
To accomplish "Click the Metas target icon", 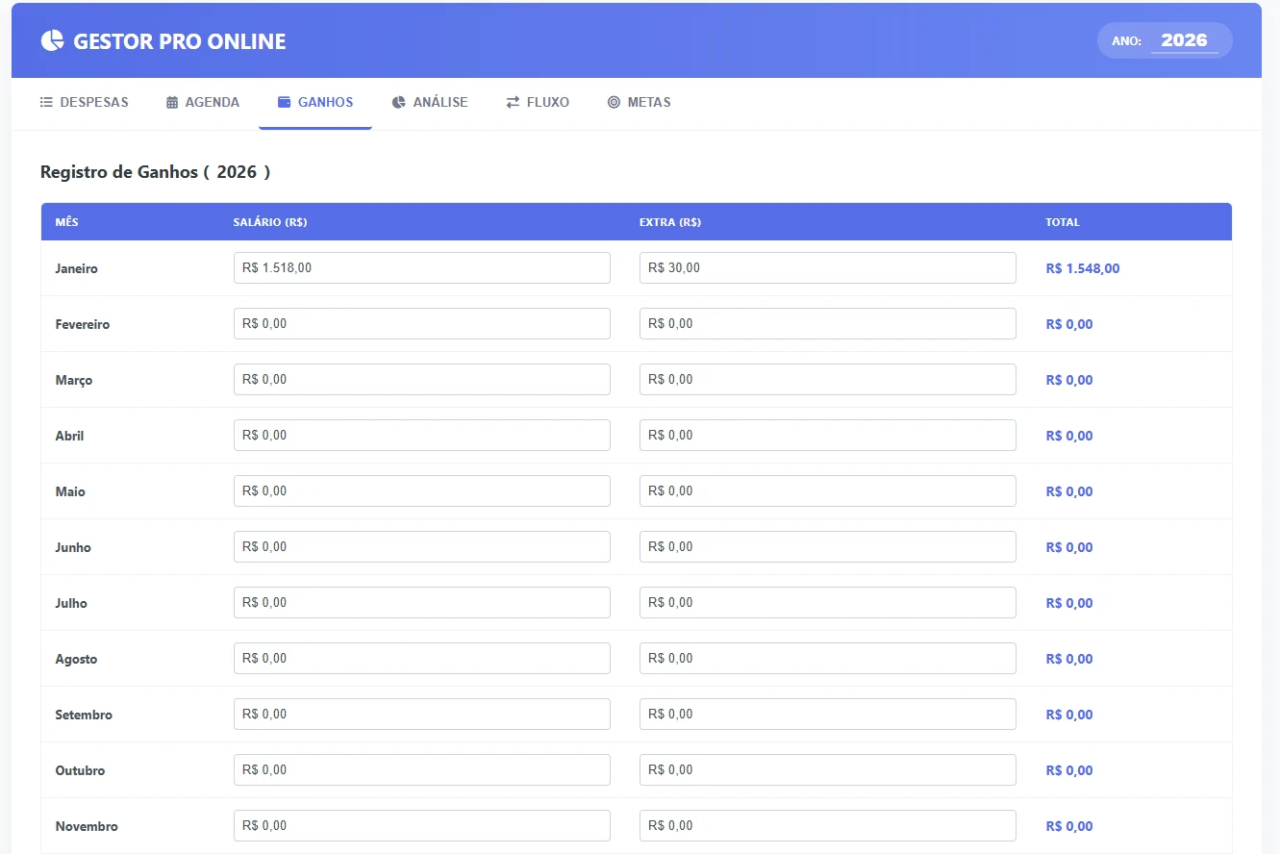I will pos(614,102).
